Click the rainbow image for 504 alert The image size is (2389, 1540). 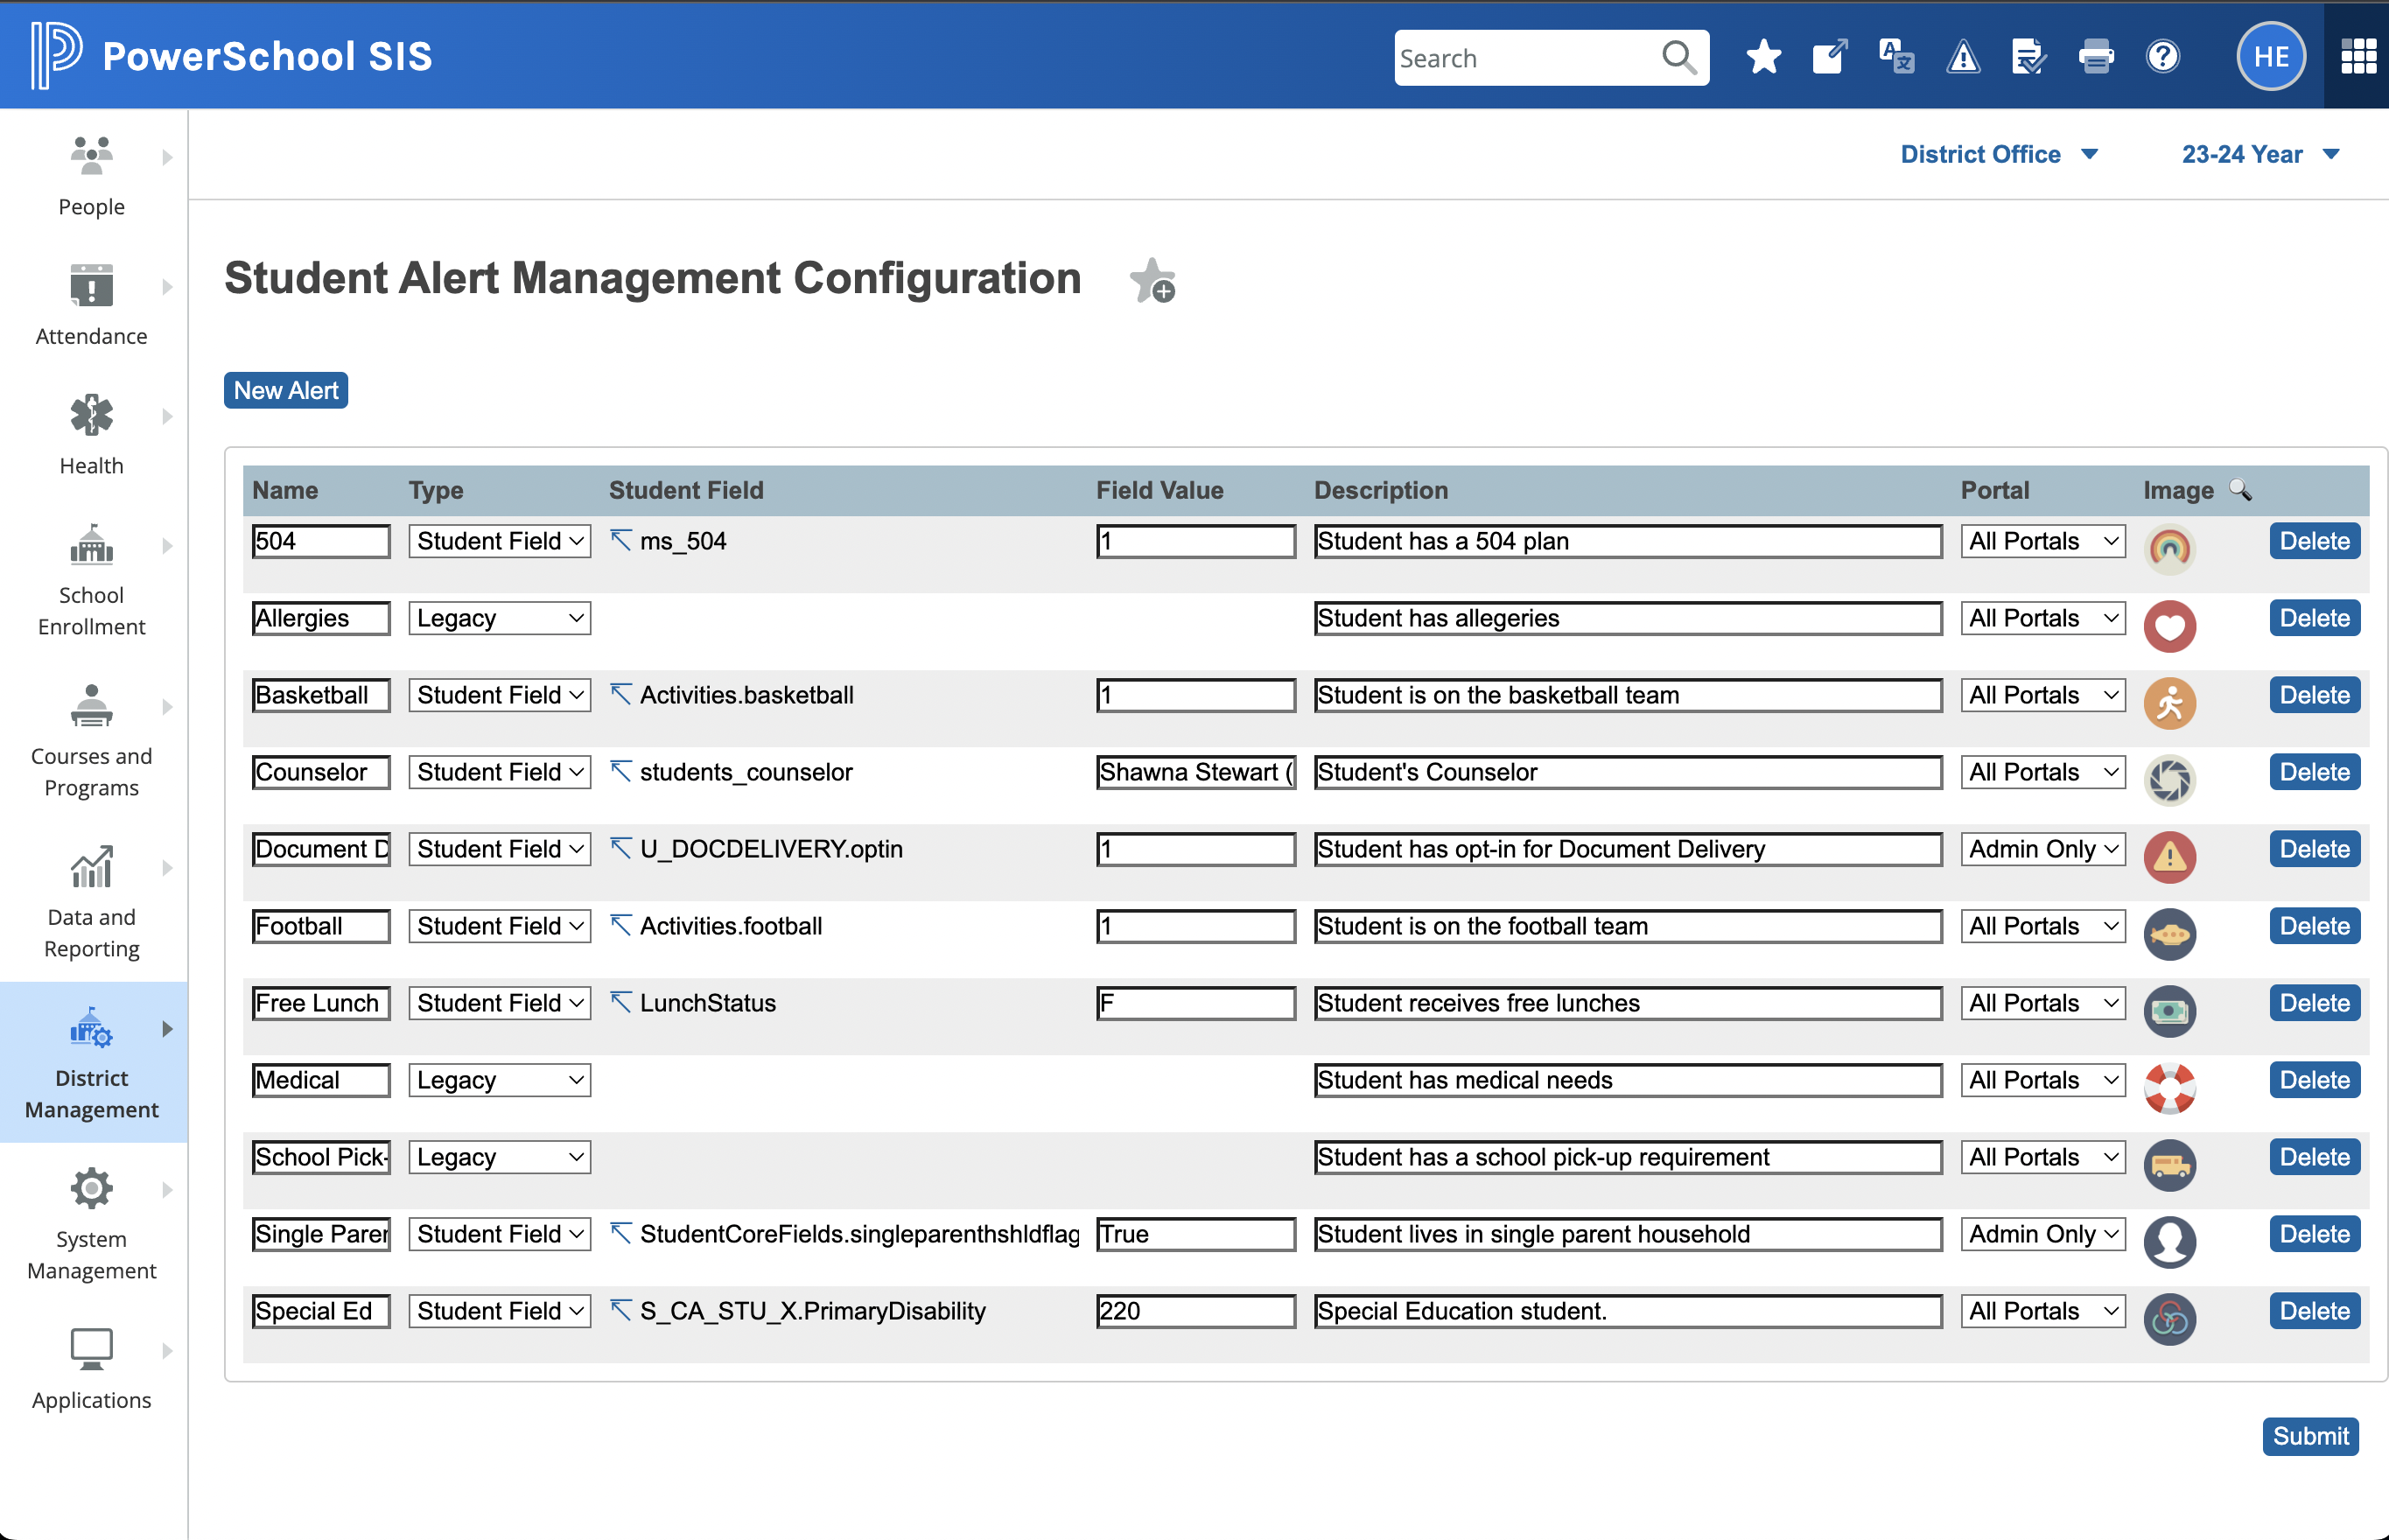pyautogui.click(x=2169, y=548)
